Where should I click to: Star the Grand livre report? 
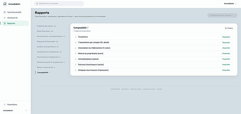coord(75,37)
